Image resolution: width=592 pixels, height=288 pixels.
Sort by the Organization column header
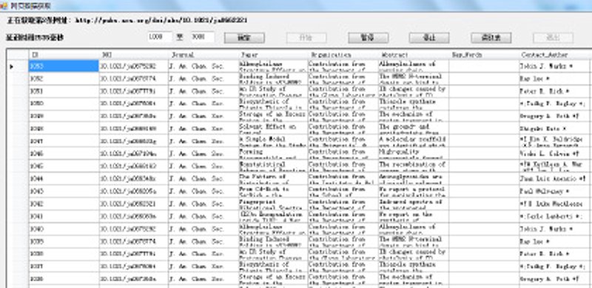(343, 55)
